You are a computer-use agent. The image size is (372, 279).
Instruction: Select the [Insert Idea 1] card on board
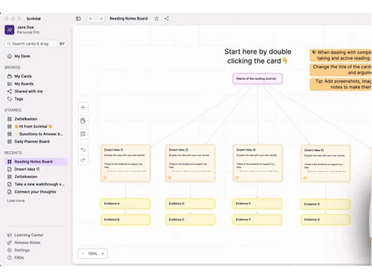point(126,164)
